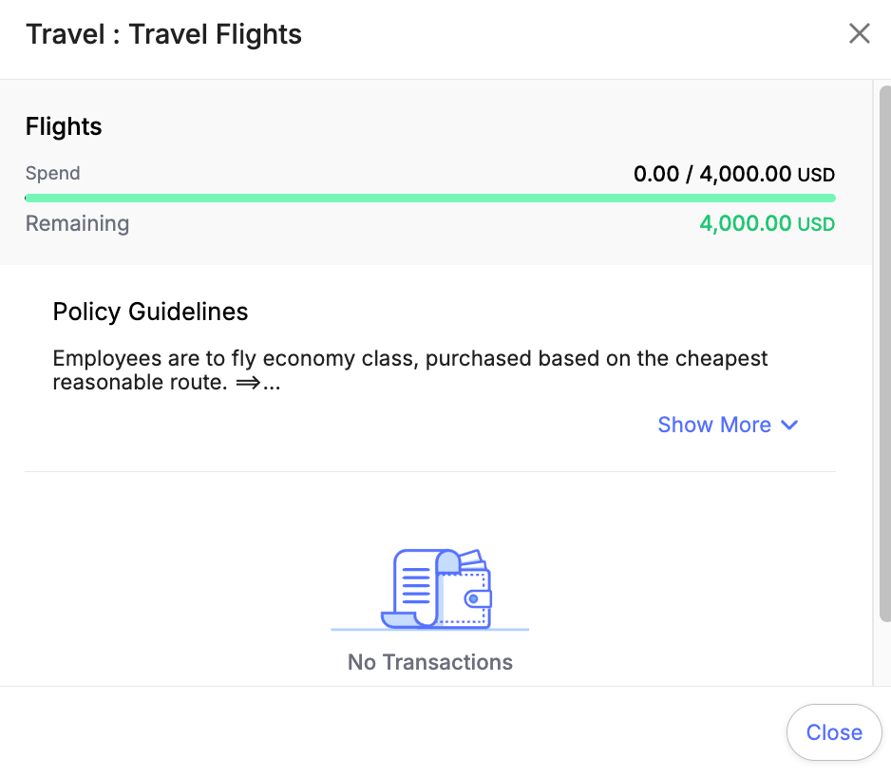Click the Travel : Travel Flights title
The height and width of the screenshot is (777, 891).
coord(163,34)
